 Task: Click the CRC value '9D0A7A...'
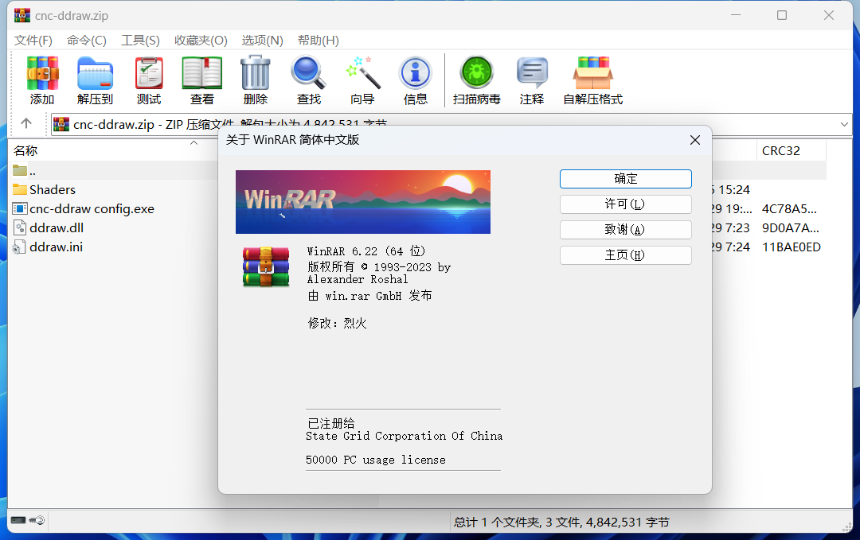pos(791,227)
